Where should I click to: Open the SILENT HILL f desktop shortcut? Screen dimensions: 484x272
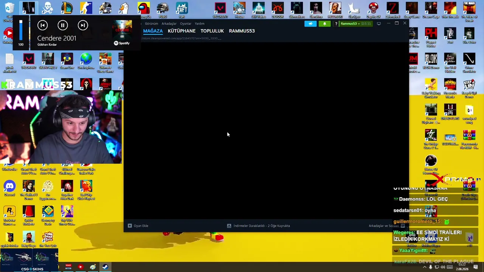click(x=48, y=61)
